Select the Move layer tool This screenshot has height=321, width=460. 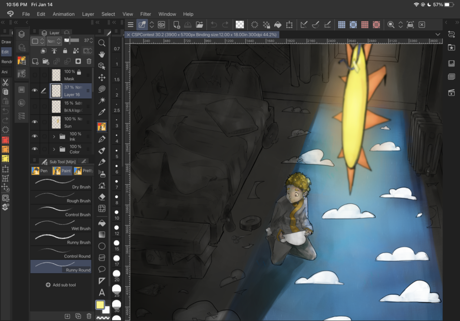pos(102,77)
